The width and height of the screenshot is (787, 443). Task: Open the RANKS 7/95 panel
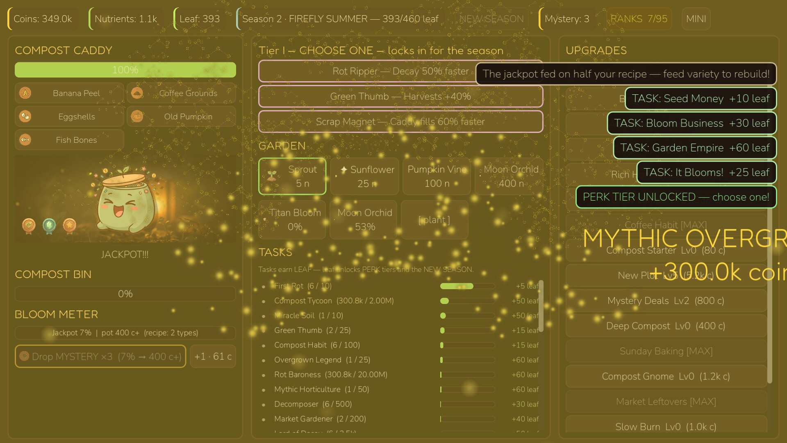[639, 19]
